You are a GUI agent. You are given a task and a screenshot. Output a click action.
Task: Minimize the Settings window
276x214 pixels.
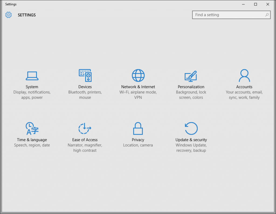pos(243,4)
